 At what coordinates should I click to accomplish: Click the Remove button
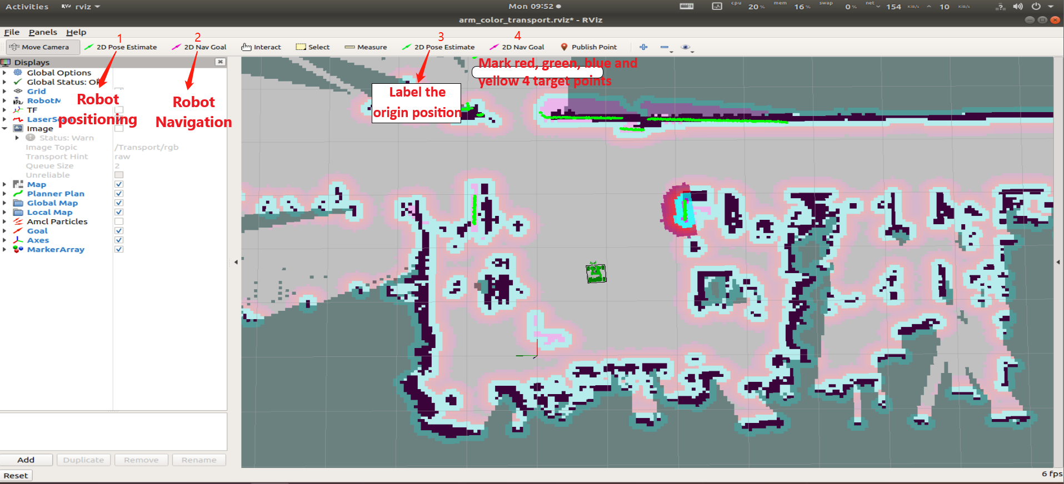point(141,460)
